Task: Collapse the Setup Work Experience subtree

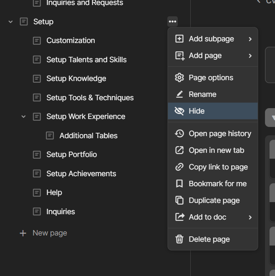Action: 24,116
